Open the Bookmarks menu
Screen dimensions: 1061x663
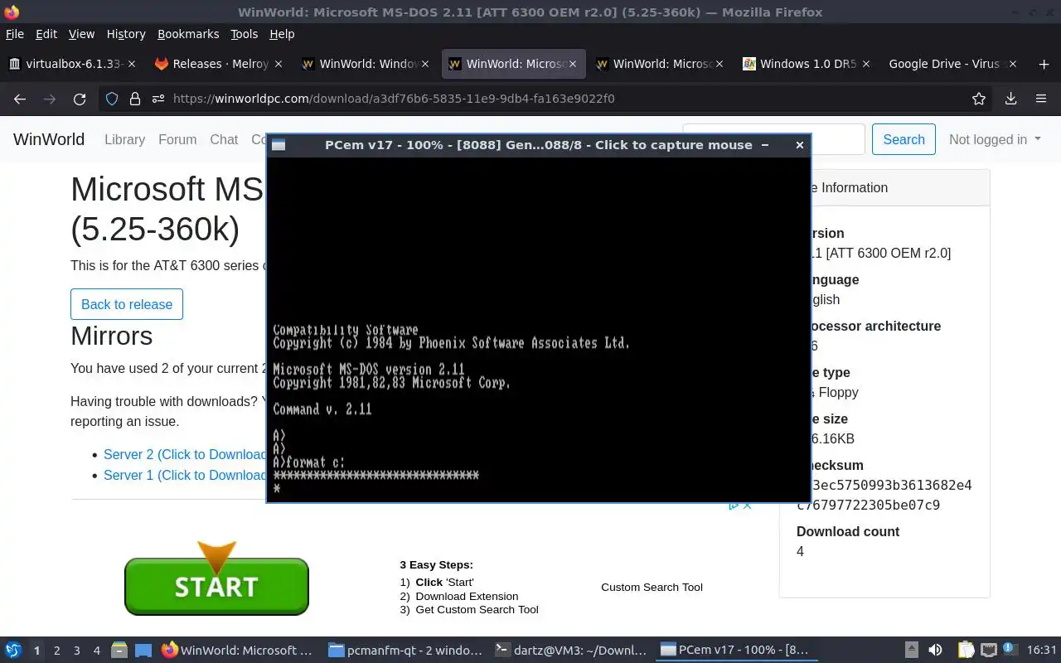pos(188,34)
